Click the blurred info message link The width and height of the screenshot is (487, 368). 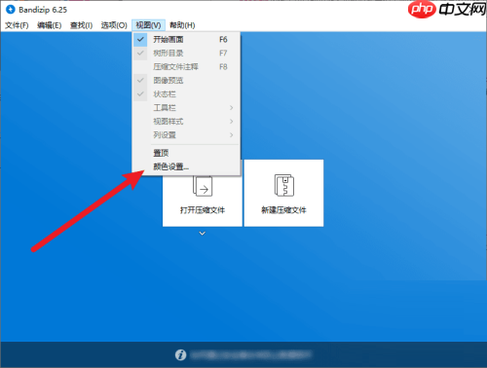point(250,355)
